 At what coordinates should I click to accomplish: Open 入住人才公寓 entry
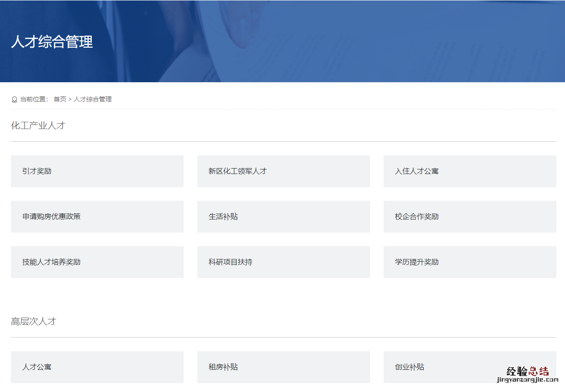click(470, 171)
